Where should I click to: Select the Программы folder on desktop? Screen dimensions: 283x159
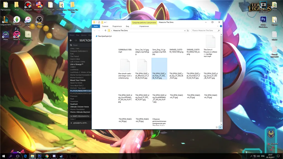tap(6, 6)
